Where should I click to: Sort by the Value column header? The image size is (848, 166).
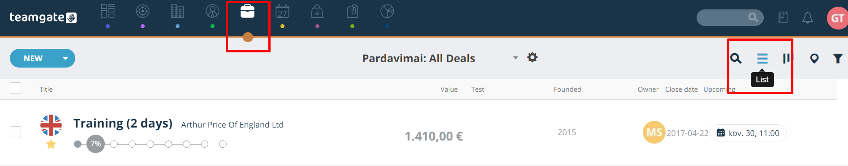pos(449,89)
